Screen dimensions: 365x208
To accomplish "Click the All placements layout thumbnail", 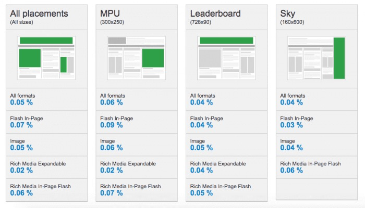I will click(x=46, y=58).
